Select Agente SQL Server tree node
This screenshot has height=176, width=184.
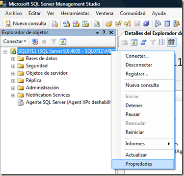point(68,102)
